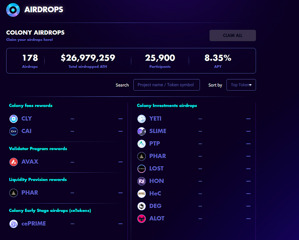Click the PTP token icon
This screenshot has height=240, width=299.
[142, 144]
